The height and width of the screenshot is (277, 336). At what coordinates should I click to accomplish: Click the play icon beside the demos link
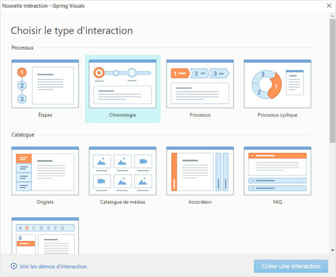tap(14, 266)
